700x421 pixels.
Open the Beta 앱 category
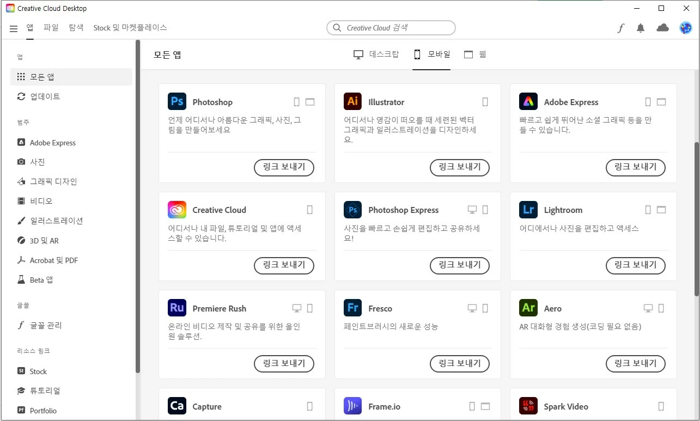(x=71, y=280)
